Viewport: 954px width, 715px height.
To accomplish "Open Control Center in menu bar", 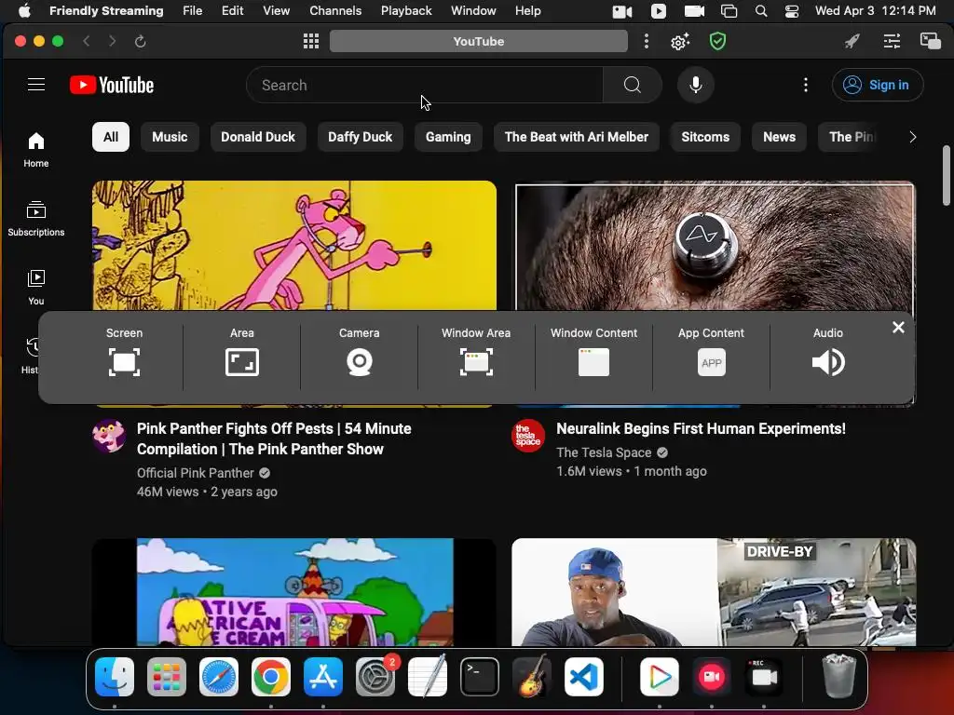I will 792,11.
